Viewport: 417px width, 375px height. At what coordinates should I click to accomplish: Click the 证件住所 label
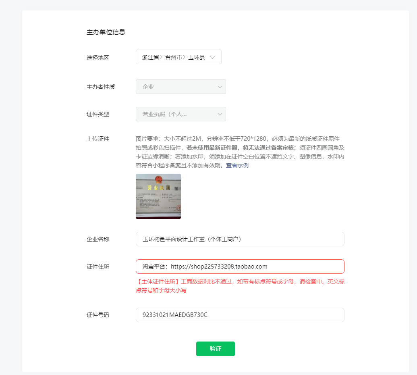(98, 267)
